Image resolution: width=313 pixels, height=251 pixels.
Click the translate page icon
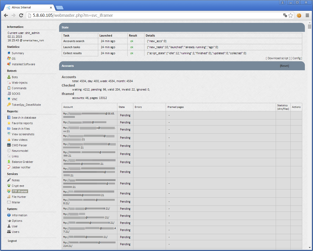[285, 15]
